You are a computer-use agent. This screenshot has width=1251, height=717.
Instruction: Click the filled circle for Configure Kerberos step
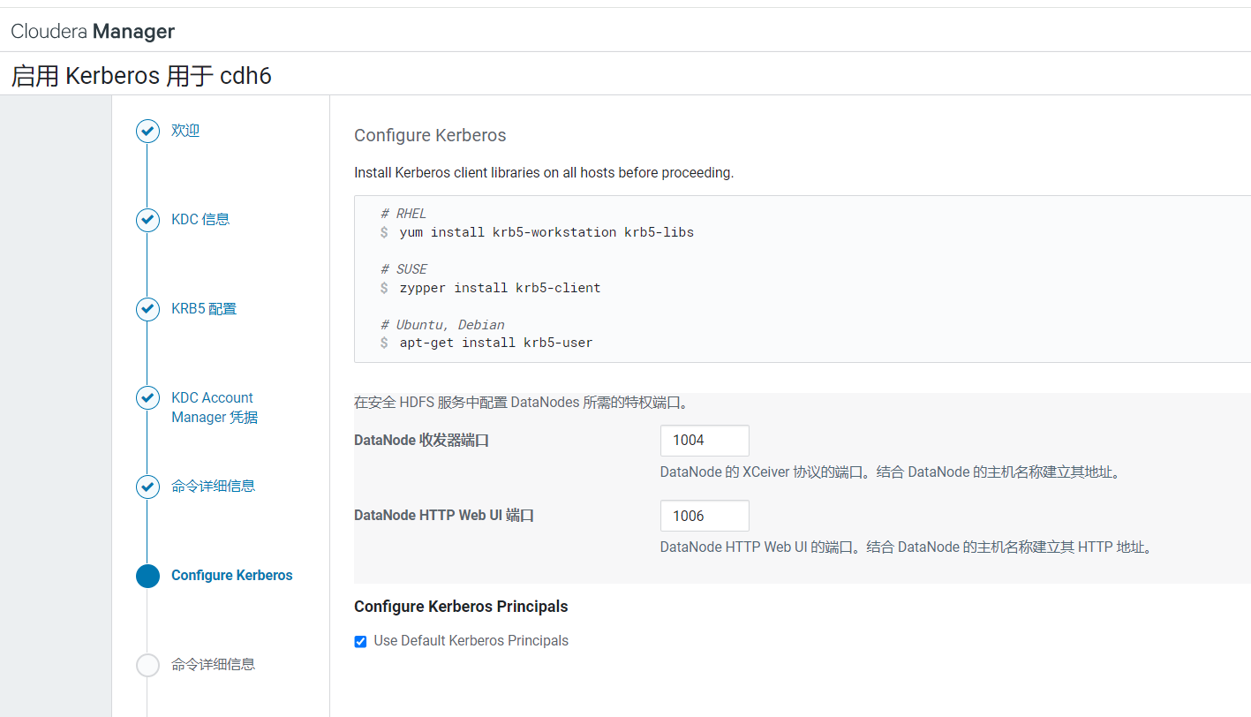[147, 576]
